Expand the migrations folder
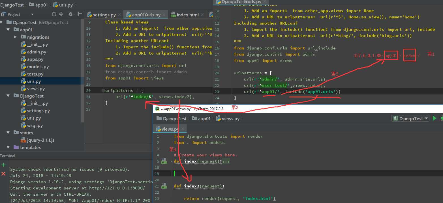Viewport: 443px width, 203px height. tap(15, 37)
